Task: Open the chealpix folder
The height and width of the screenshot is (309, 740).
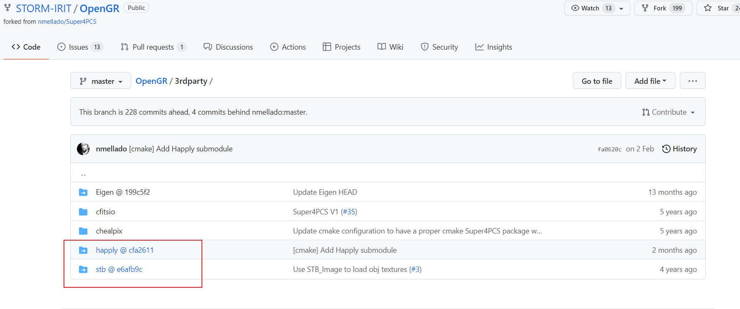Action: tap(109, 231)
